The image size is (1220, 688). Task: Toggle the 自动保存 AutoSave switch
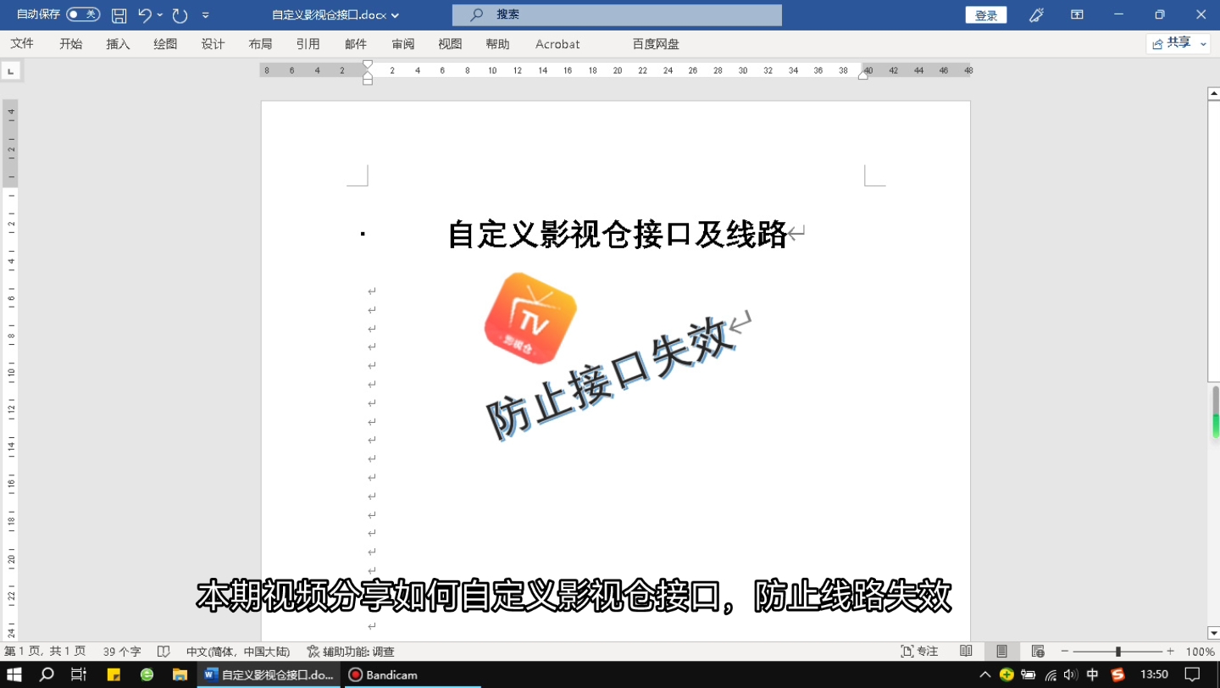tap(82, 14)
